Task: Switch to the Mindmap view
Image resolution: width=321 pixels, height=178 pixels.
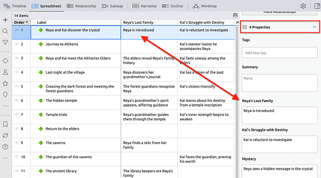Action: coord(205,6)
